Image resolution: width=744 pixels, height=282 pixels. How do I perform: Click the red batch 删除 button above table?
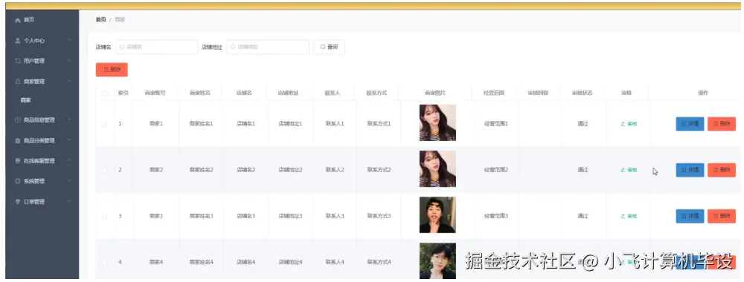point(112,70)
